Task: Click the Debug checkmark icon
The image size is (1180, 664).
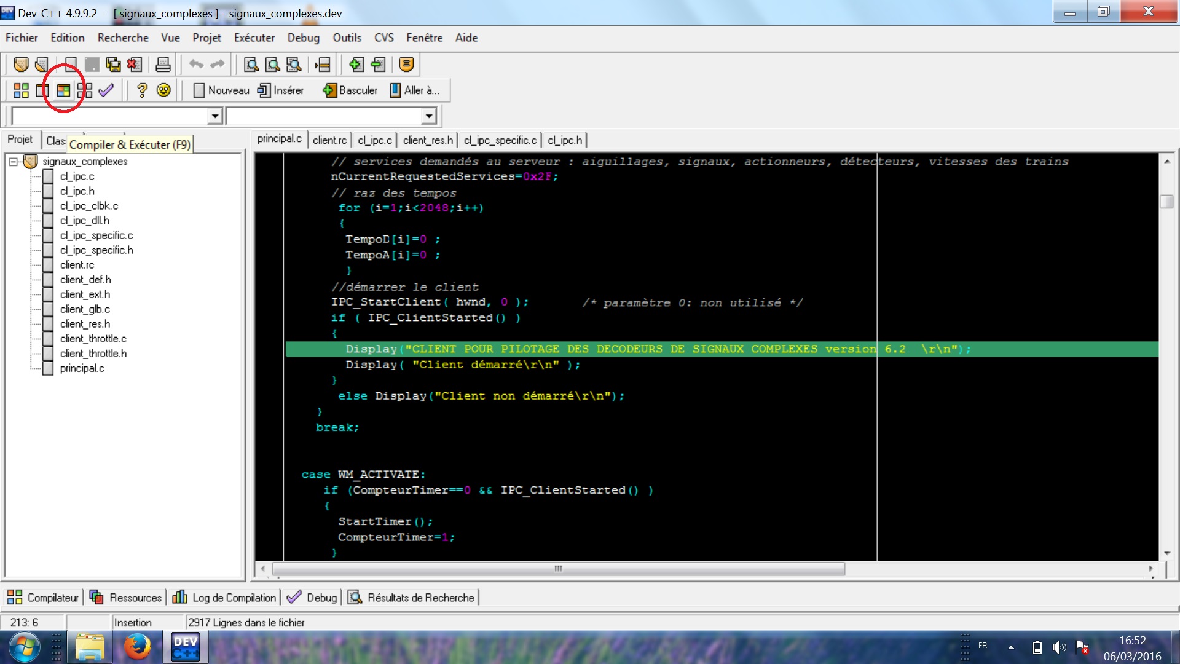Action: pos(106,90)
